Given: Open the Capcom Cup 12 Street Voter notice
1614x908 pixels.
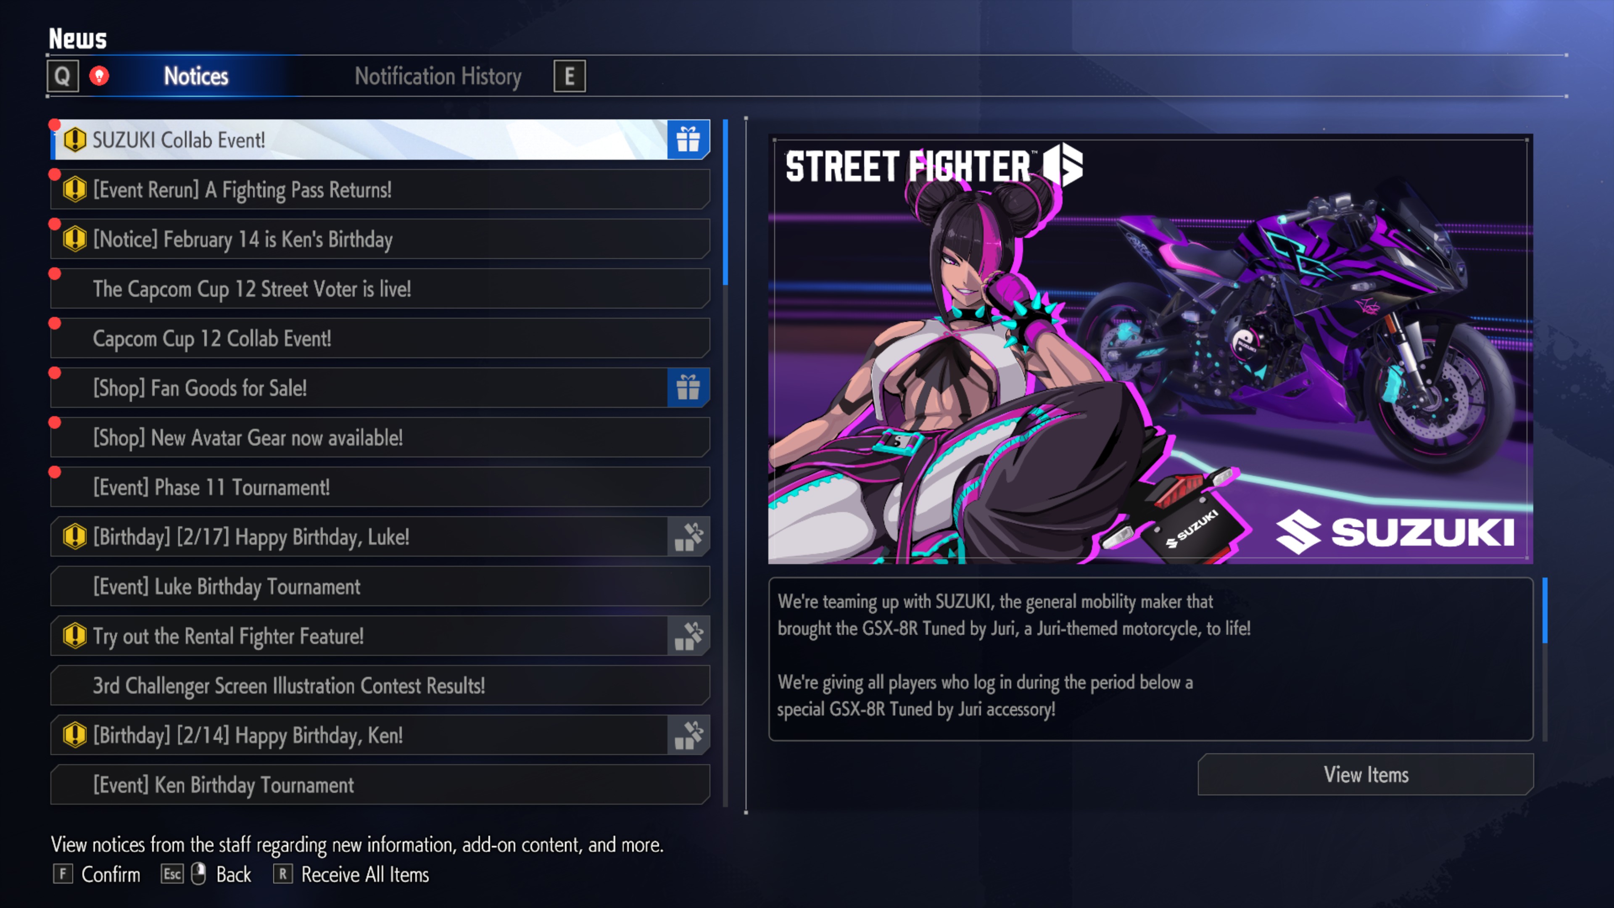Looking at the screenshot, I should (x=380, y=288).
